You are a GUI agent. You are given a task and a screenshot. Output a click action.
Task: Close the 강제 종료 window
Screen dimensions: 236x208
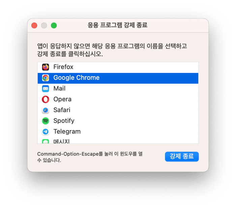[x=34, y=25]
